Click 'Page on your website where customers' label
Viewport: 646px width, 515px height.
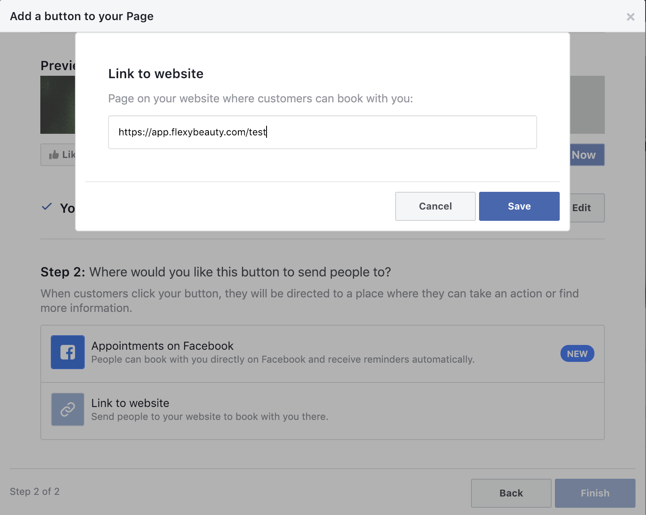click(x=260, y=99)
